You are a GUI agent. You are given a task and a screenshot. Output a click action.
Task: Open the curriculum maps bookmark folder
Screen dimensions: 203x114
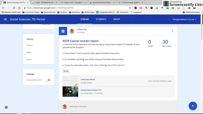pos(31,12)
